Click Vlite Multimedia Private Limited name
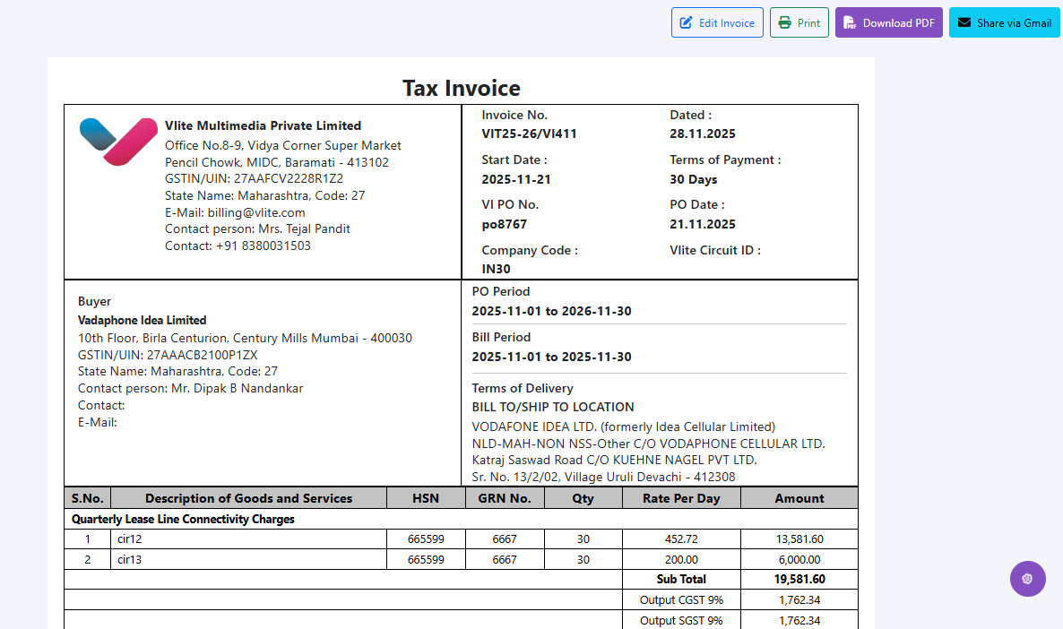The width and height of the screenshot is (1063, 629). point(263,125)
